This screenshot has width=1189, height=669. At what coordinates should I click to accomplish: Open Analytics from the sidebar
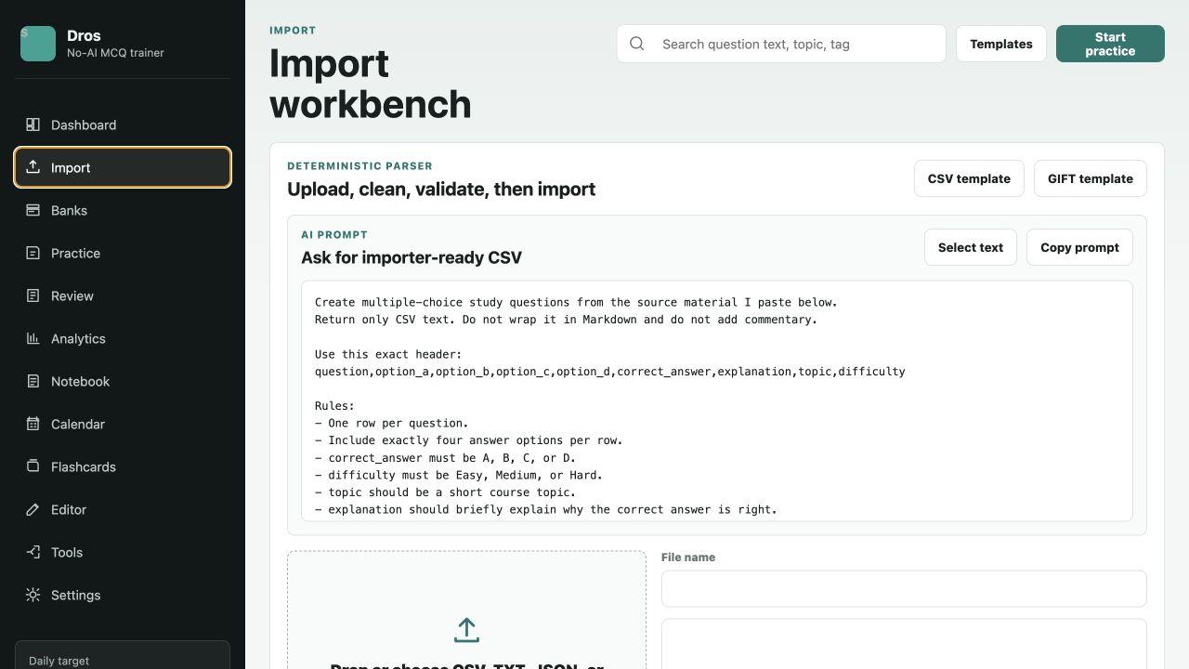tap(123, 338)
